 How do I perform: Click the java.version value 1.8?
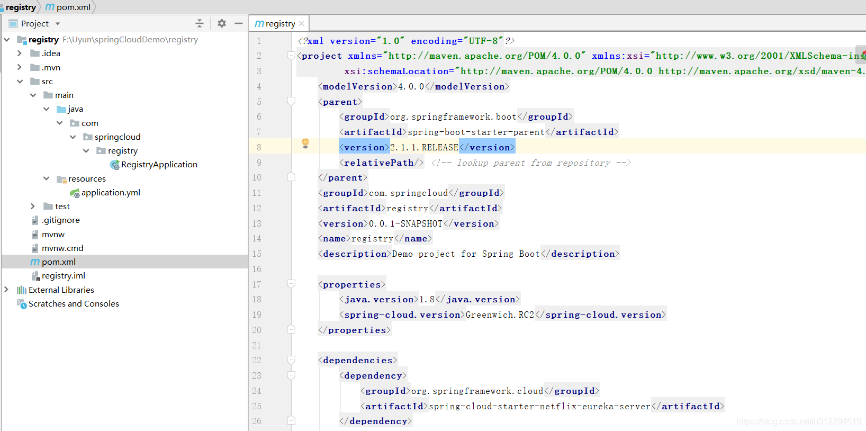(x=427, y=299)
